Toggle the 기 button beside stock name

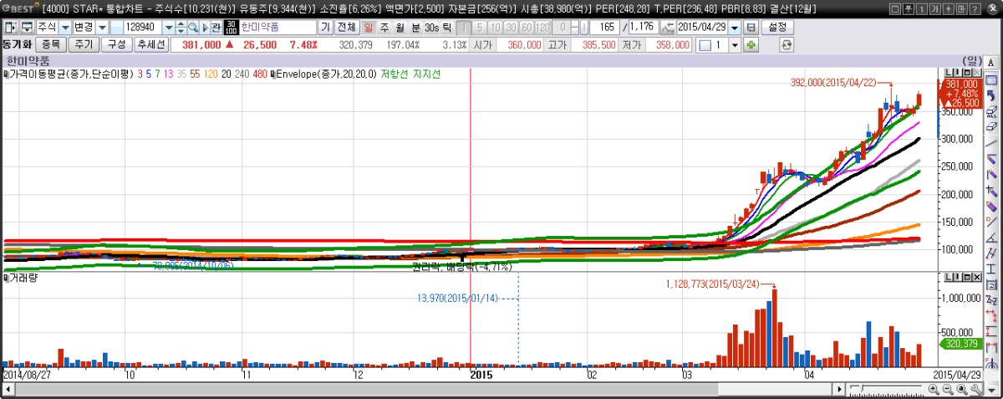click(326, 28)
